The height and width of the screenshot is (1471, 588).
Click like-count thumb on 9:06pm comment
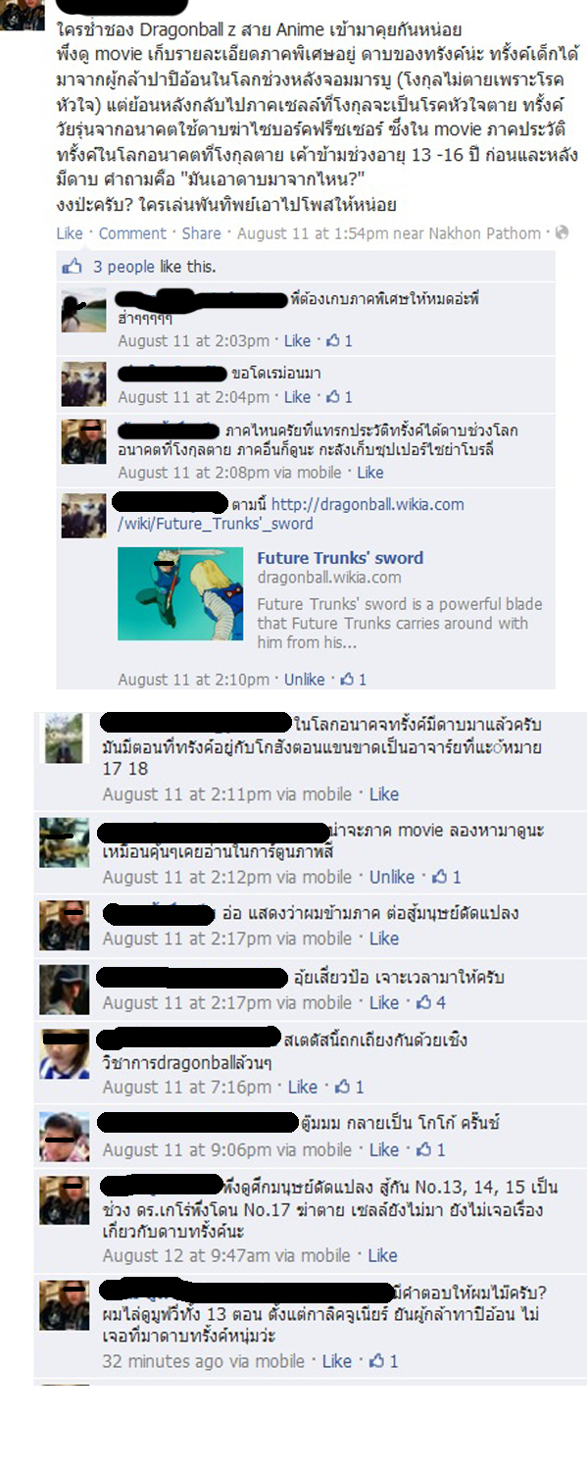[425, 1149]
